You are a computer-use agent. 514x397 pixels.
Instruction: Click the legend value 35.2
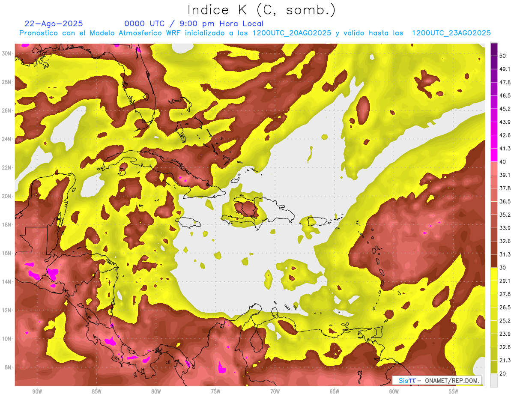coord(505,215)
